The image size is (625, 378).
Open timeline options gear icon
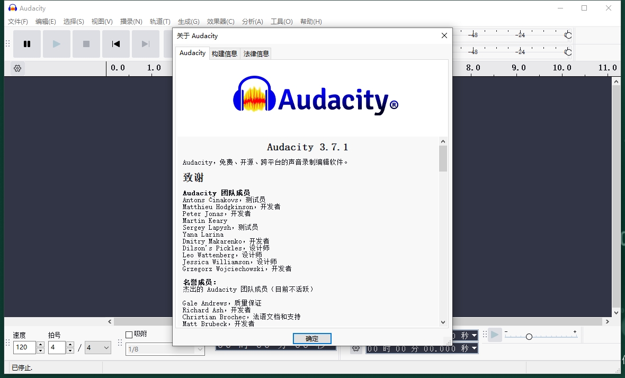(17, 68)
